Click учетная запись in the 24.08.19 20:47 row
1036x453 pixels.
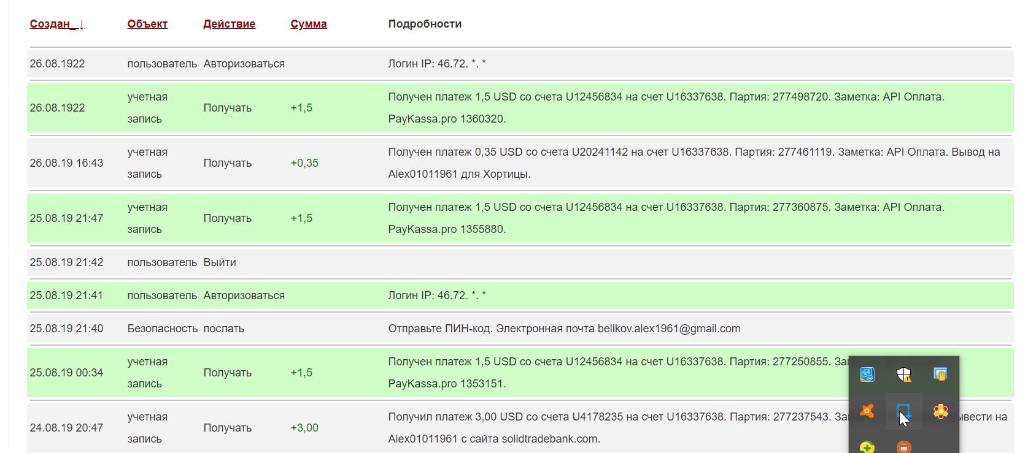click(x=147, y=428)
